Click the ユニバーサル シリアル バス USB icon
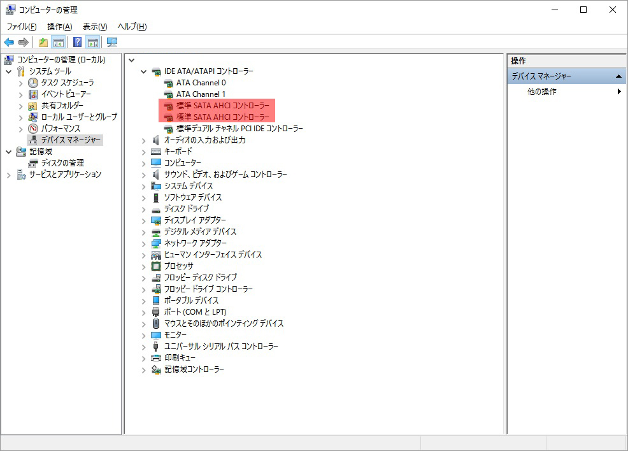This screenshot has height=451, width=628. (x=156, y=346)
